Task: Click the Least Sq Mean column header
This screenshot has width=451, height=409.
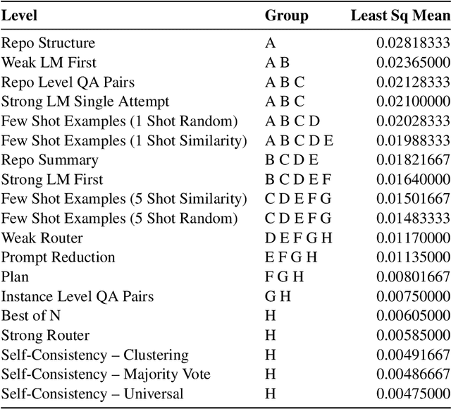Action: click(x=400, y=16)
